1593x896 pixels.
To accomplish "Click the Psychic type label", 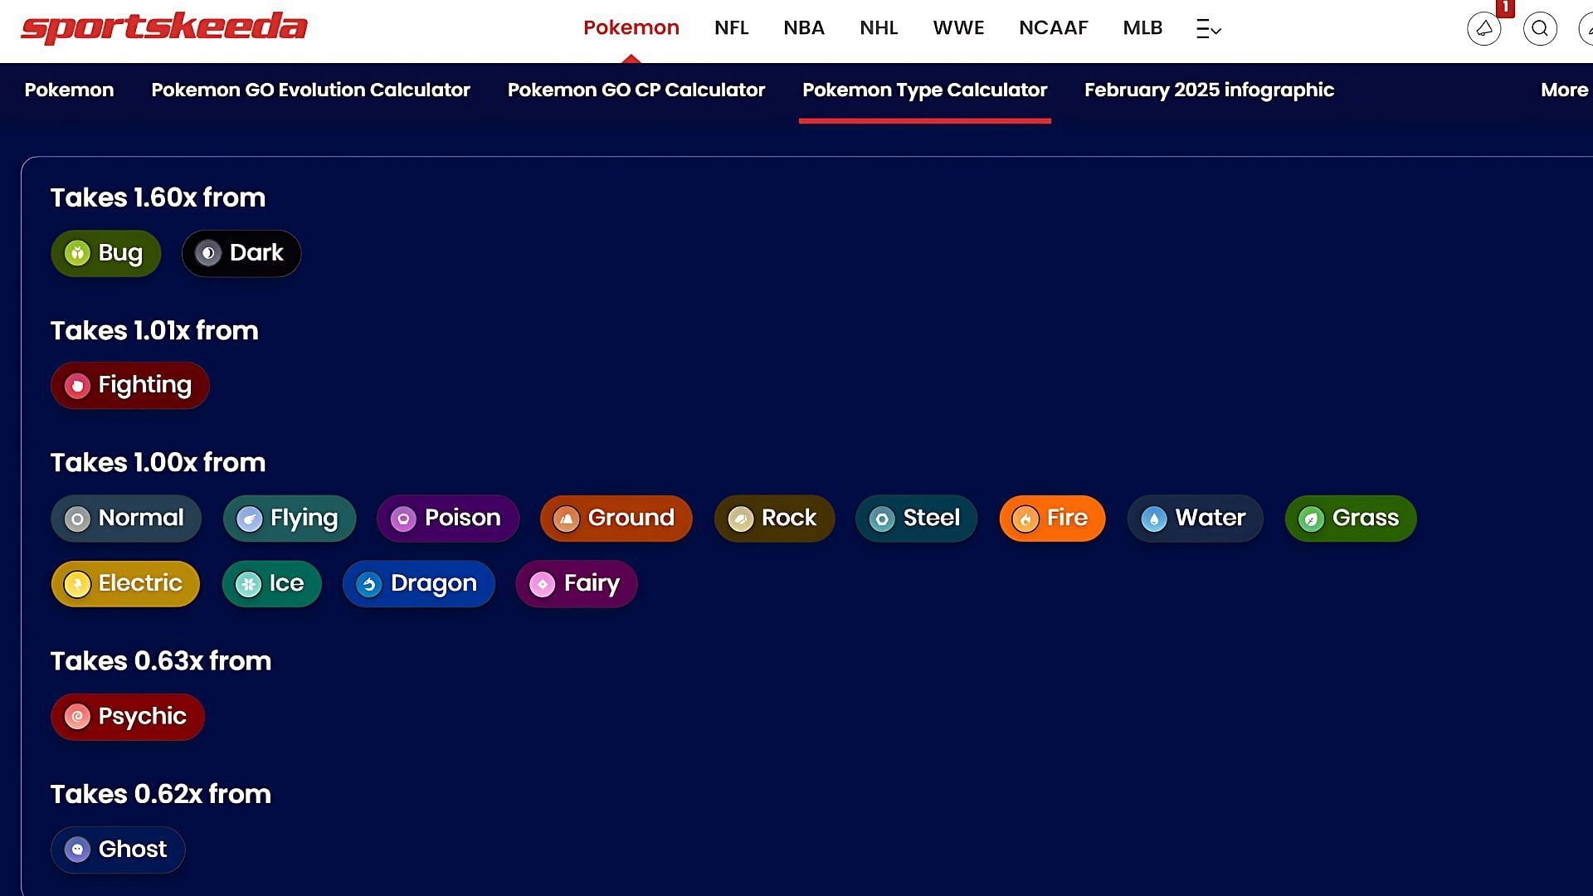I will (x=143, y=717).
